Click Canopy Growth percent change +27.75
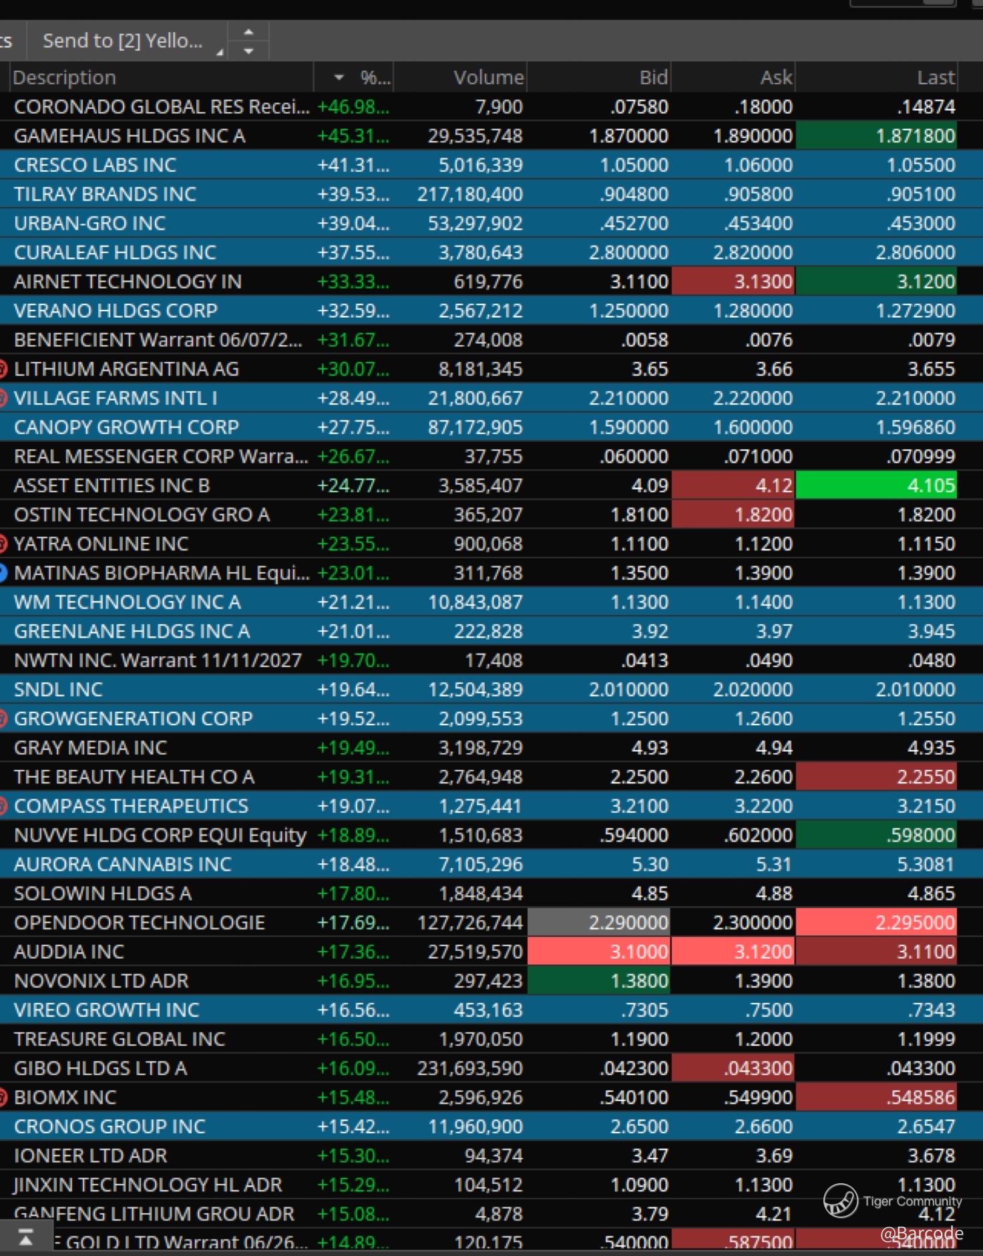The width and height of the screenshot is (983, 1256). [x=353, y=427]
